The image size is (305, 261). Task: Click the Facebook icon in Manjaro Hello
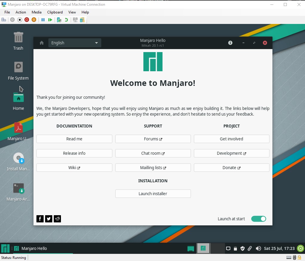pyautogui.click(x=40, y=219)
